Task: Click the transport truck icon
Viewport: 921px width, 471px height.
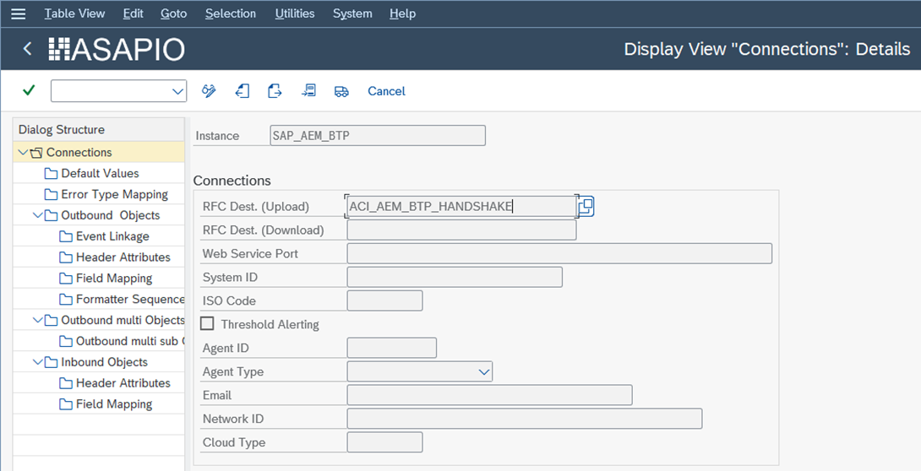Action: pyautogui.click(x=341, y=91)
